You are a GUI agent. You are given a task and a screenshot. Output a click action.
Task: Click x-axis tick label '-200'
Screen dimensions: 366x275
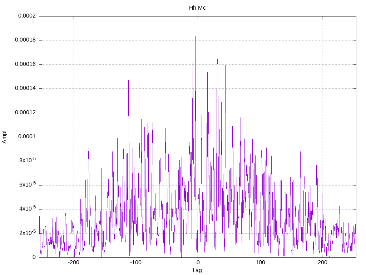[74, 262]
